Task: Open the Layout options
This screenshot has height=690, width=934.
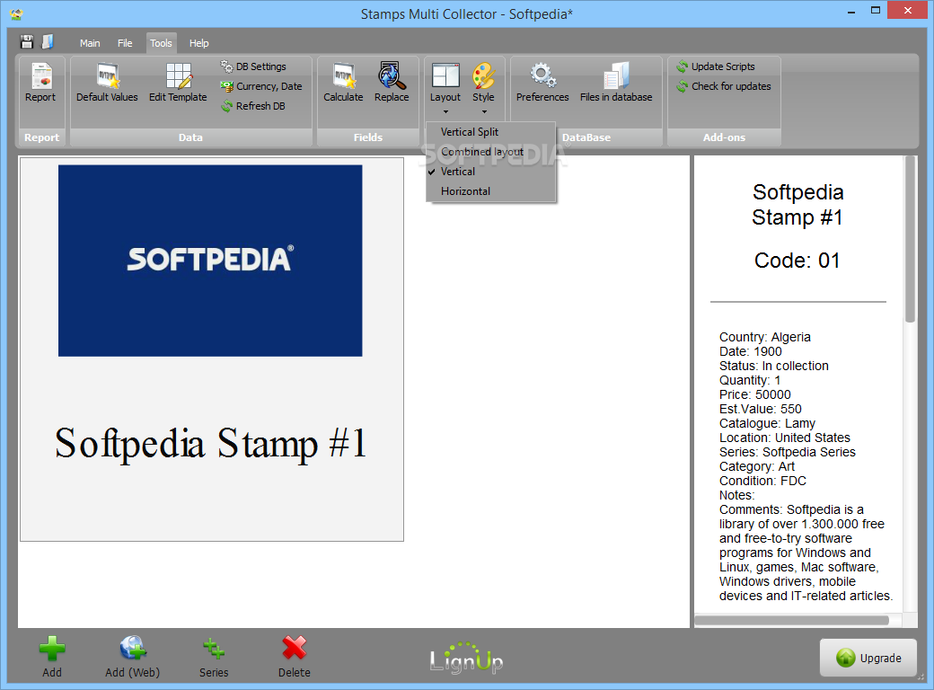Action: 445,83
